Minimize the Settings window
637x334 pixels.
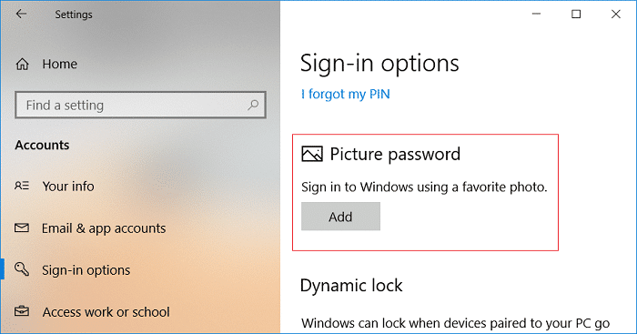pos(536,14)
